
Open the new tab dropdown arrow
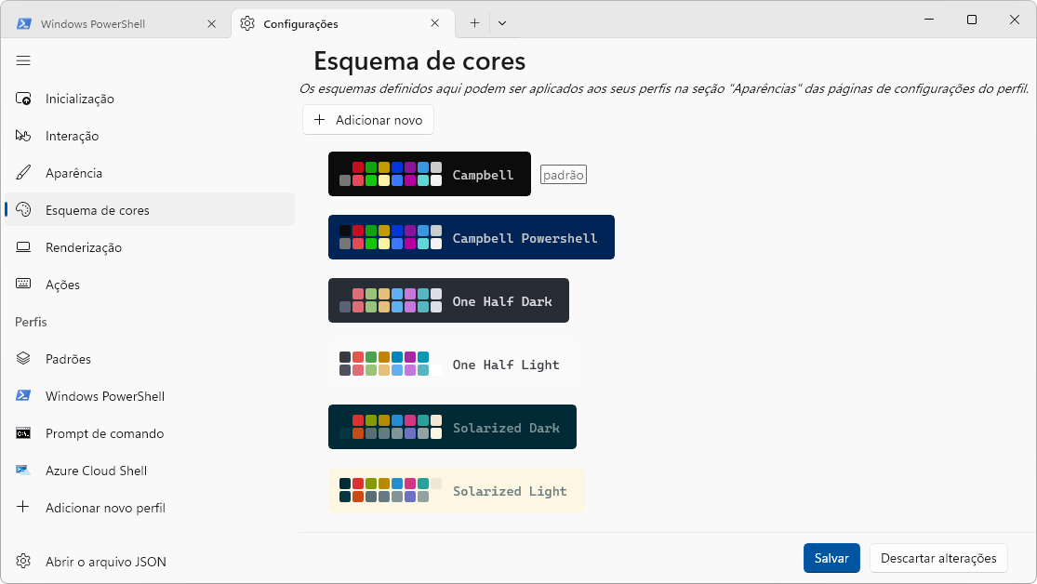[x=502, y=23]
